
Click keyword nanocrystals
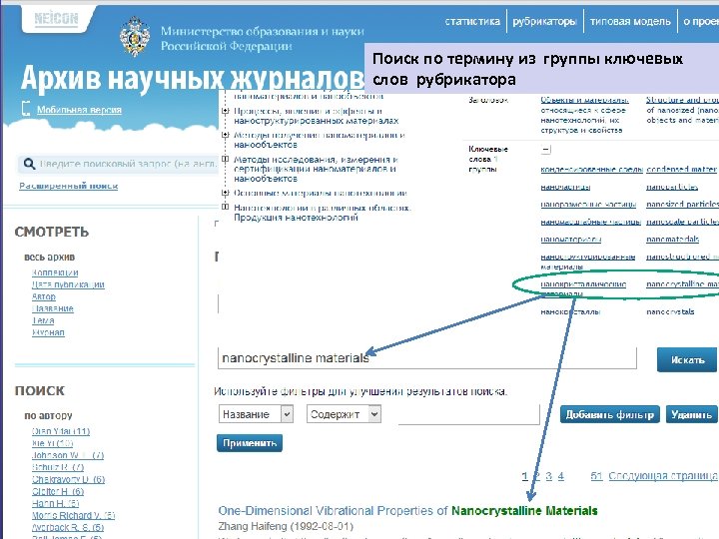pos(670,311)
